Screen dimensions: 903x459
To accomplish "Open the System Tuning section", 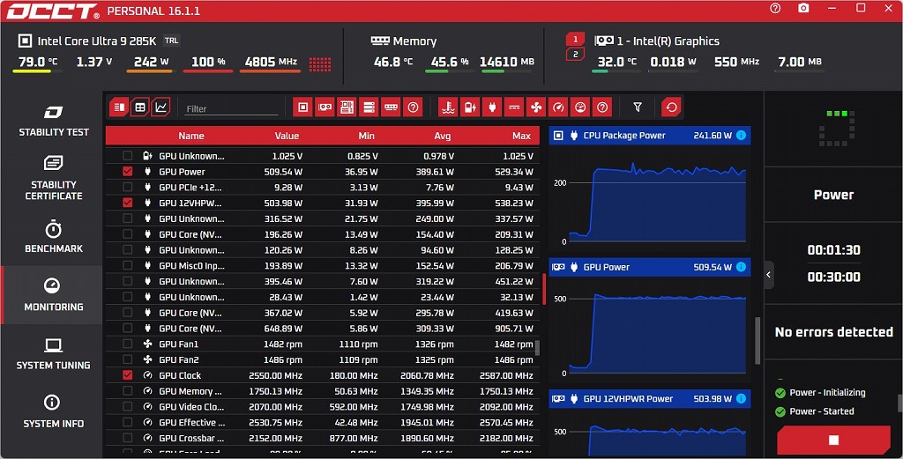I will click(x=53, y=353).
